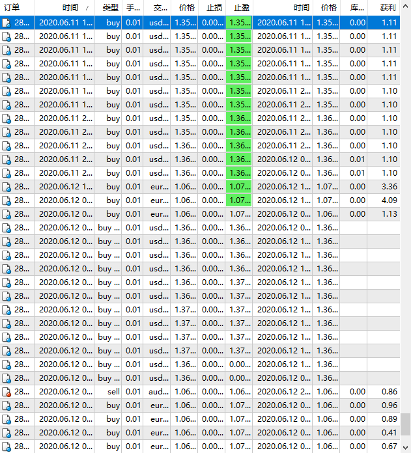
Task: Sort by the 订单 column header
Action: (x=17, y=8)
